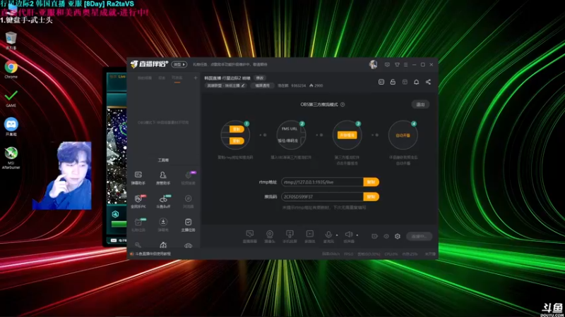
Task: Expand the microphone options arrow
Action: tap(337, 235)
